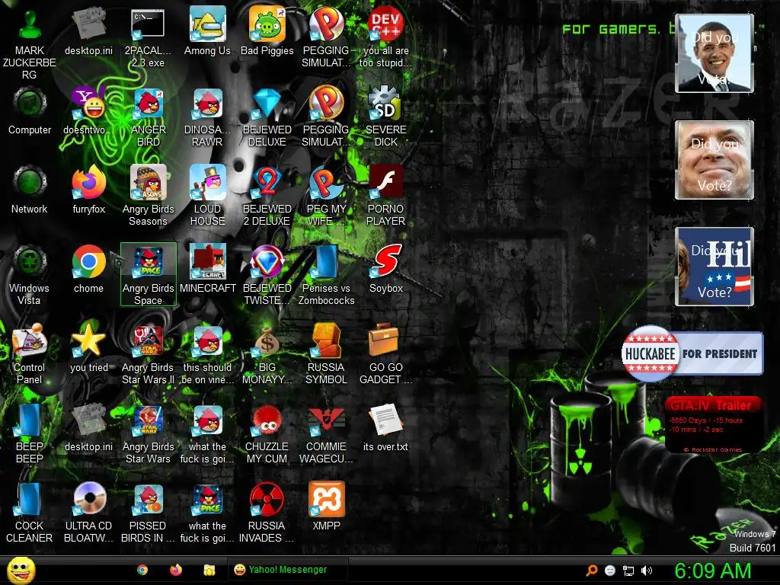Viewport: 780px width, 585px height.
Task: Click the network tray icon
Action: click(628, 571)
